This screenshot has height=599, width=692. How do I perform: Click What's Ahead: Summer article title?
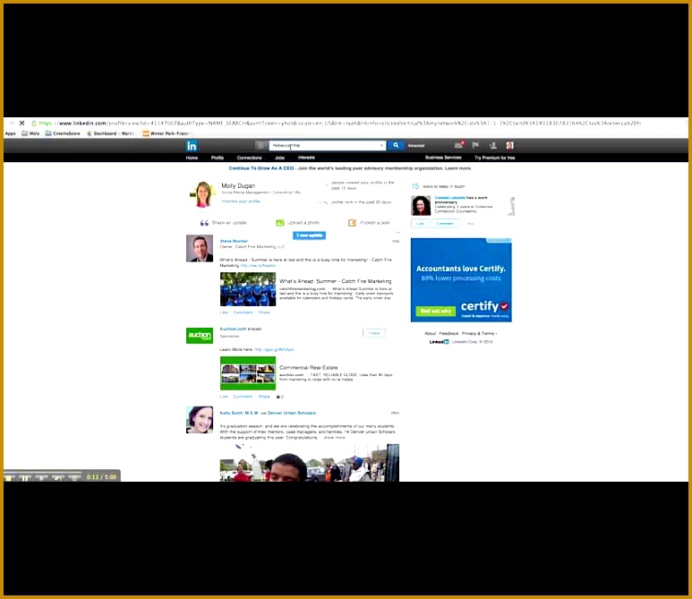[x=336, y=281]
